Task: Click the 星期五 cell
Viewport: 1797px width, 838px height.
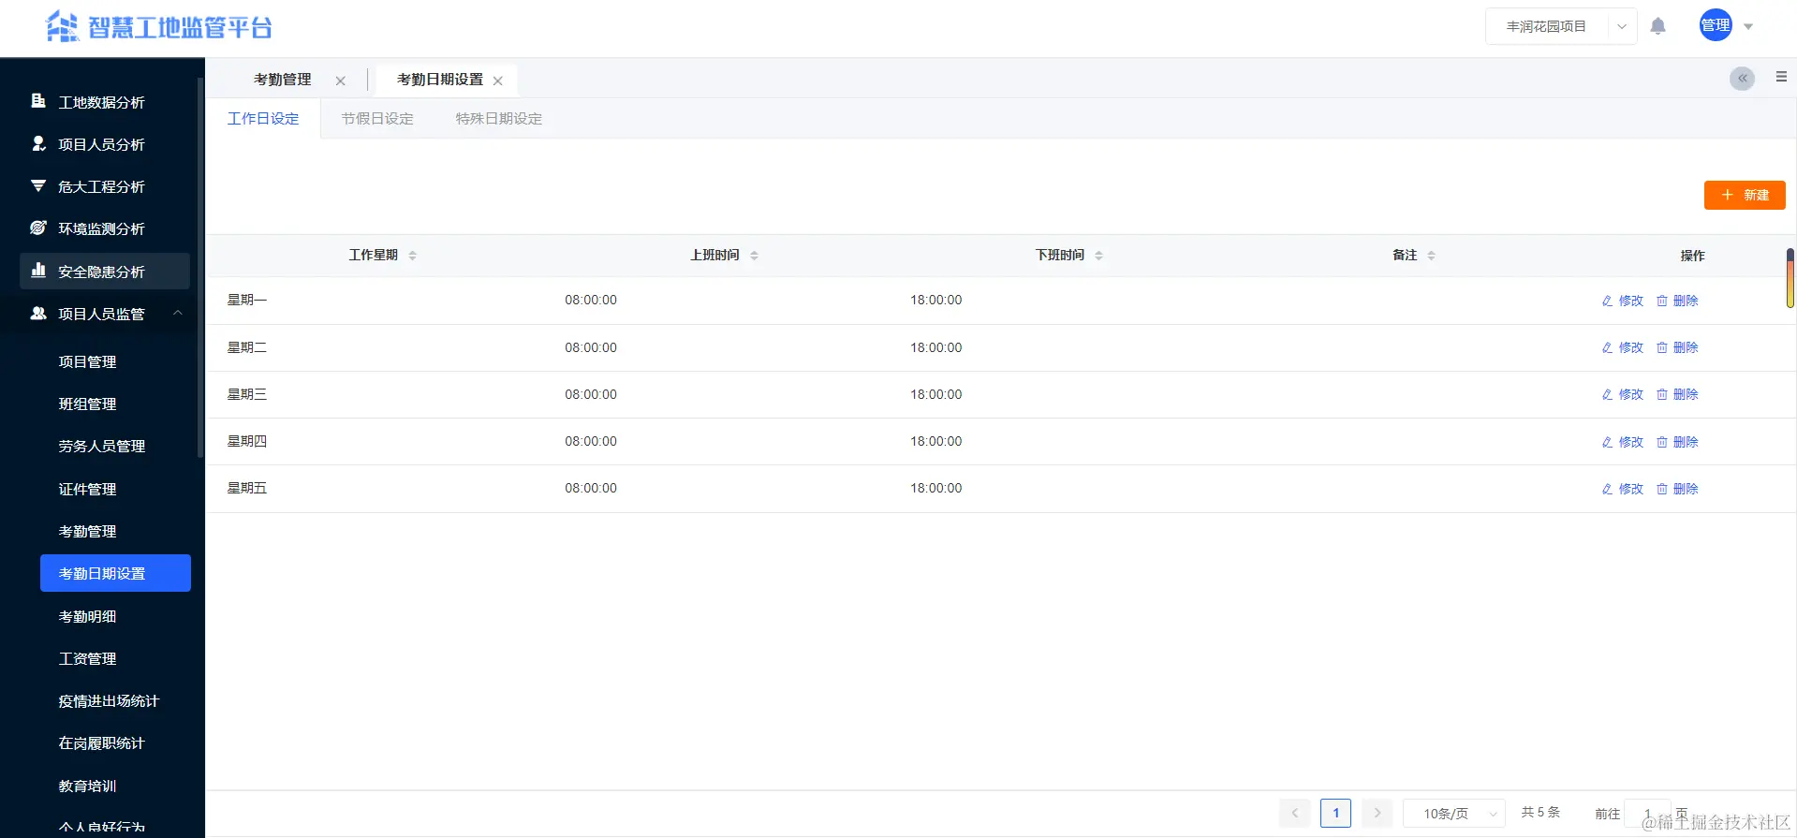Action: coord(247,488)
